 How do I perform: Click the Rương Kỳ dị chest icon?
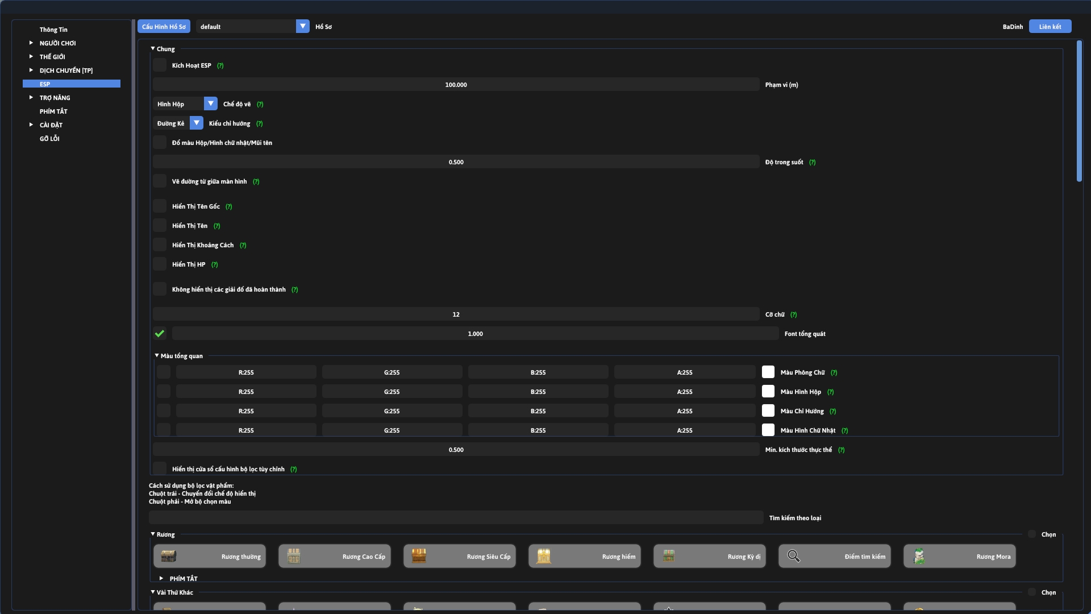669,556
